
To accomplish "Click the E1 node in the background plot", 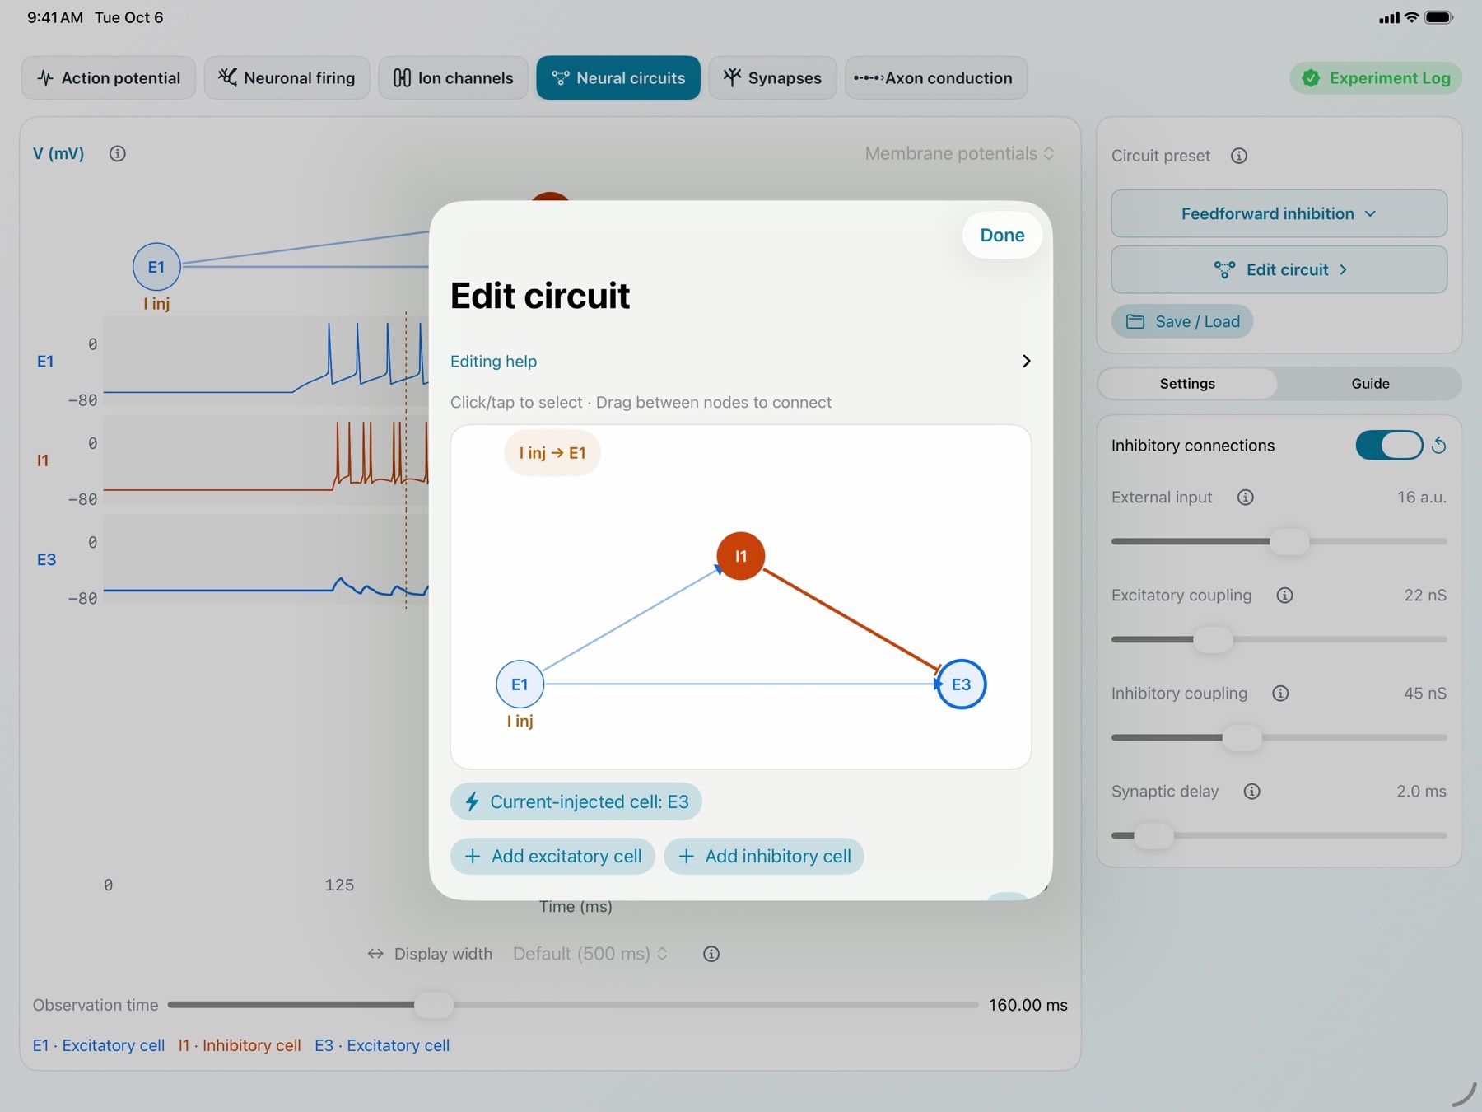I will coord(156,267).
